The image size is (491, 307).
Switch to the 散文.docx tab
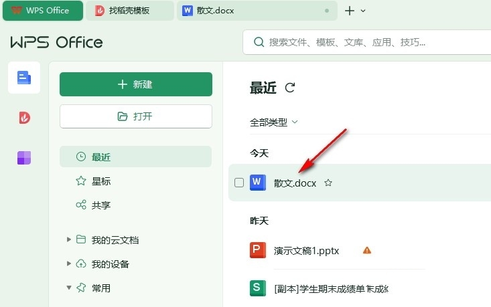coord(257,11)
